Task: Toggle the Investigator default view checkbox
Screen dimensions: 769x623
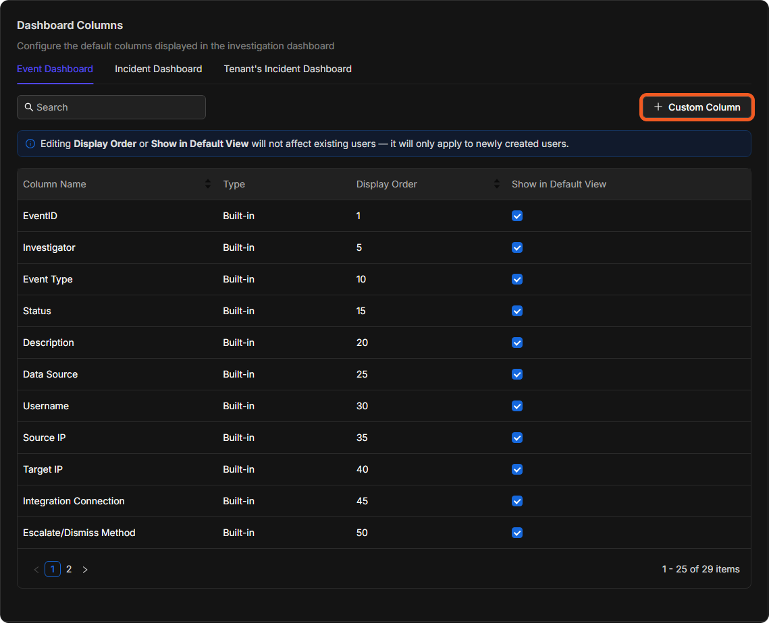Action: 517,247
